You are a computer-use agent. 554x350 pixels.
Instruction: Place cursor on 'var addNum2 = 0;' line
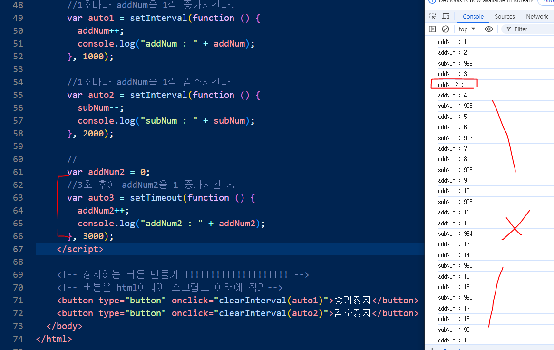pos(108,172)
